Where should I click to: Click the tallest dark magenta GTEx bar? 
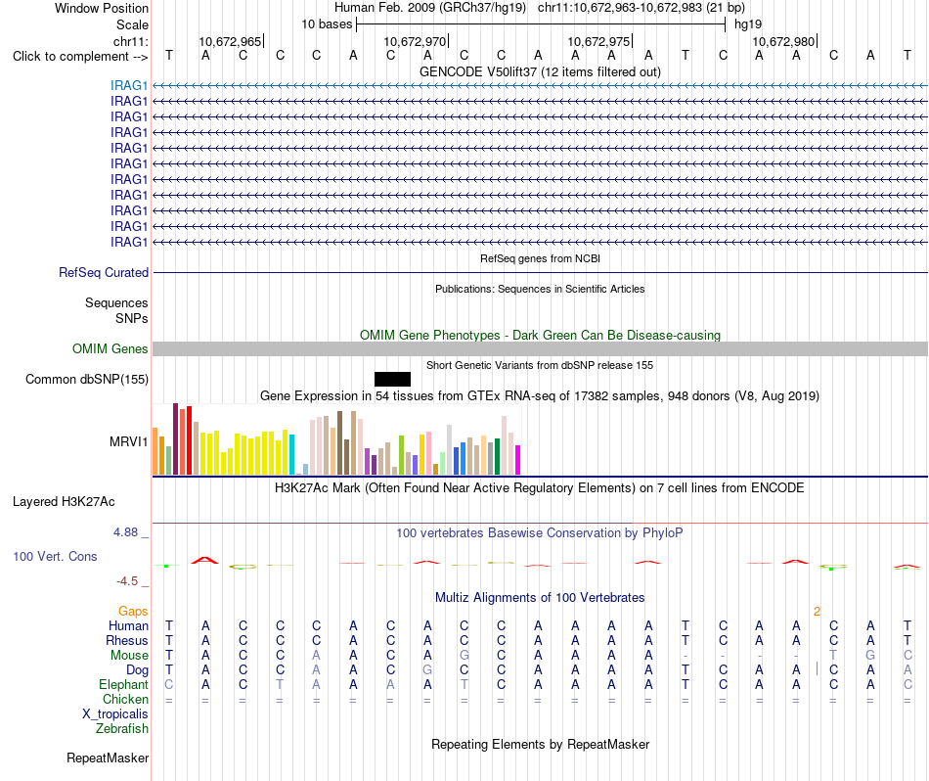pos(175,438)
